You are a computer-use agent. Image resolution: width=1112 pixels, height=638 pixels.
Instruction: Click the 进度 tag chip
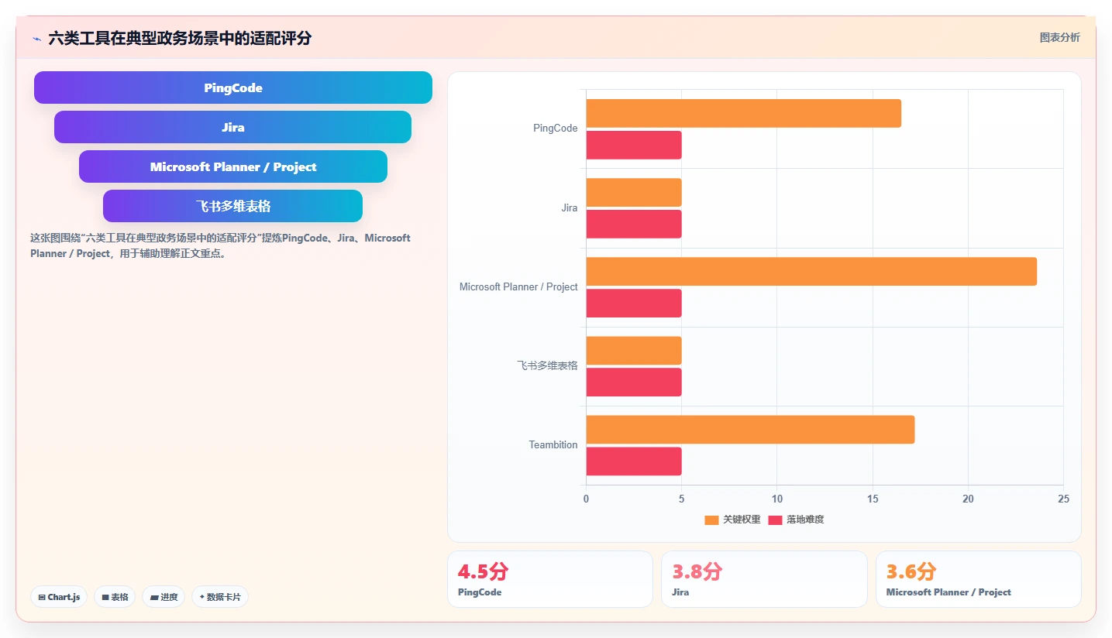point(164,597)
